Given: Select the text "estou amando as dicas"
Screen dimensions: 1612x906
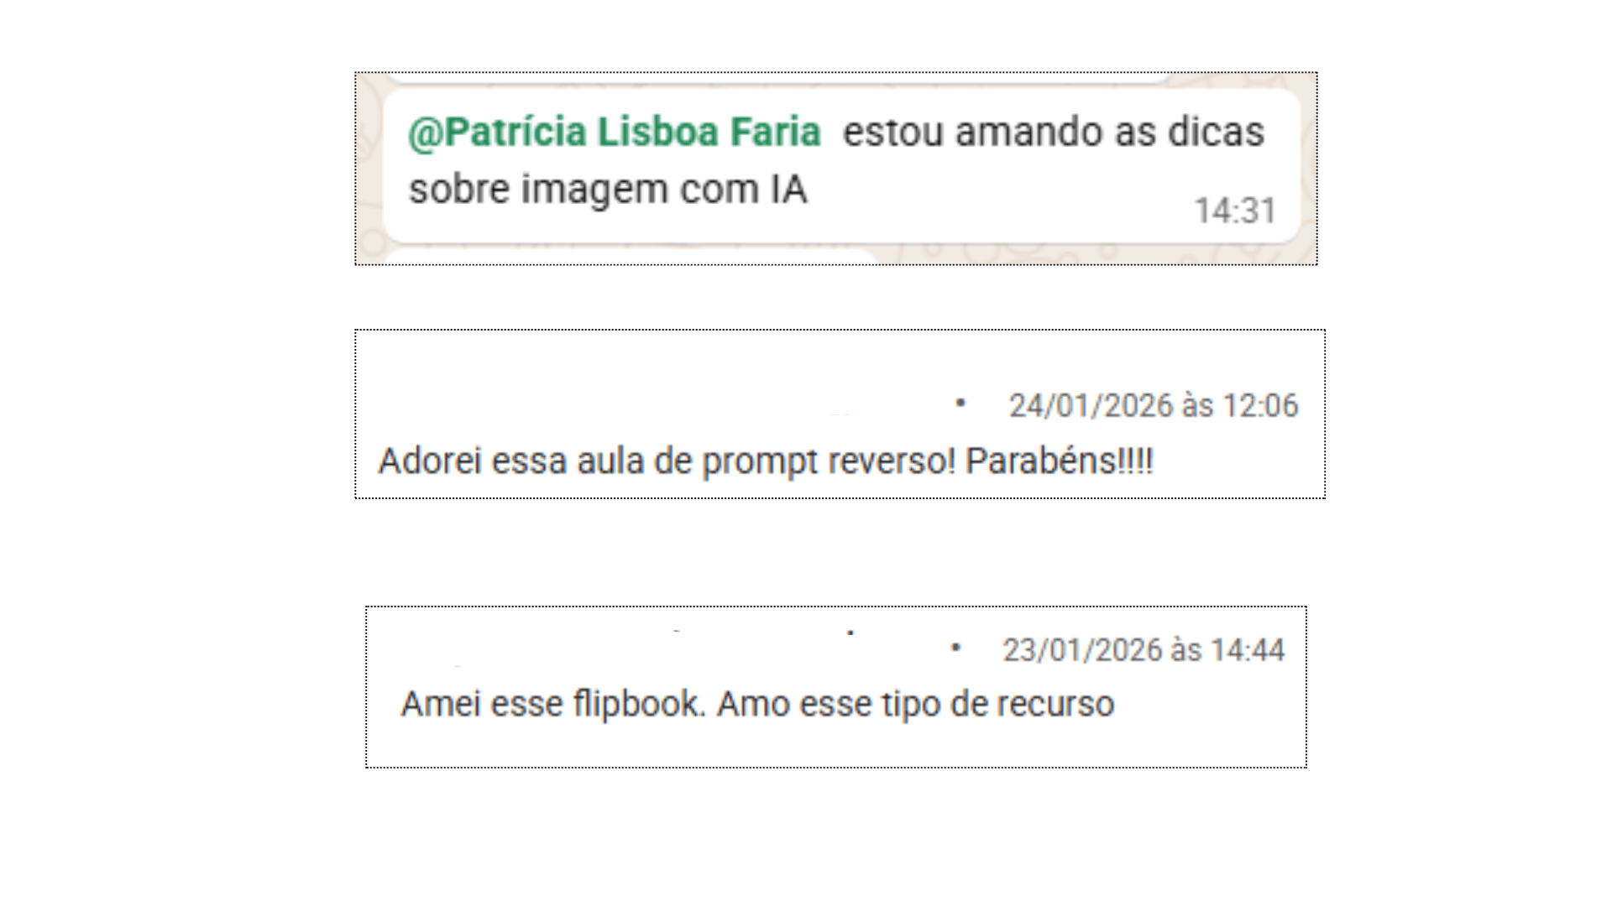Looking at the screenshot, I should 1054,132.
